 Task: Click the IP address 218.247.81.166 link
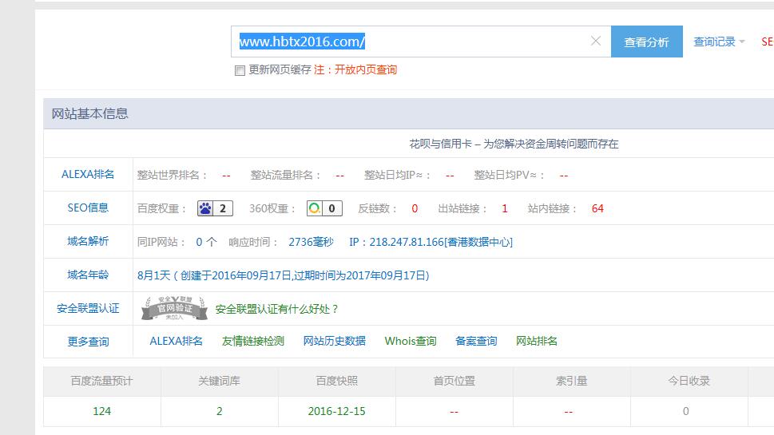[431, 242]
